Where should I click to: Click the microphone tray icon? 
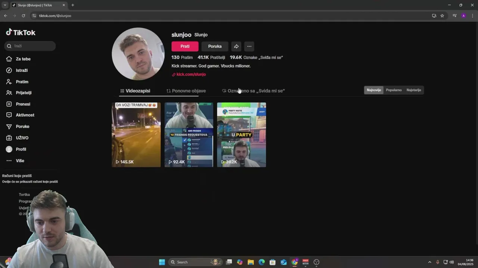click(x=438, y=262)
